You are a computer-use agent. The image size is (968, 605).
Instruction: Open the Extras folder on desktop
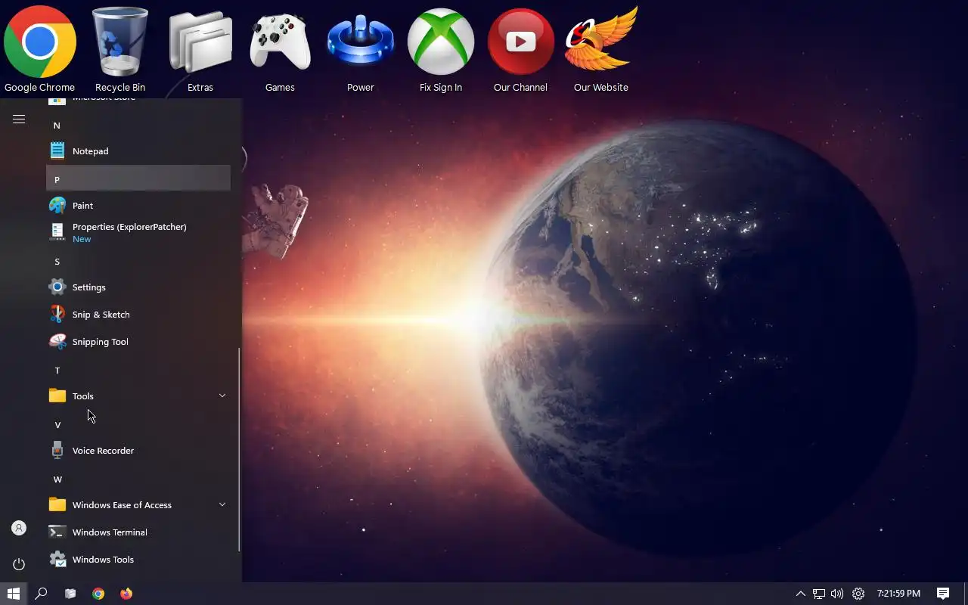[x=200, y=50]
